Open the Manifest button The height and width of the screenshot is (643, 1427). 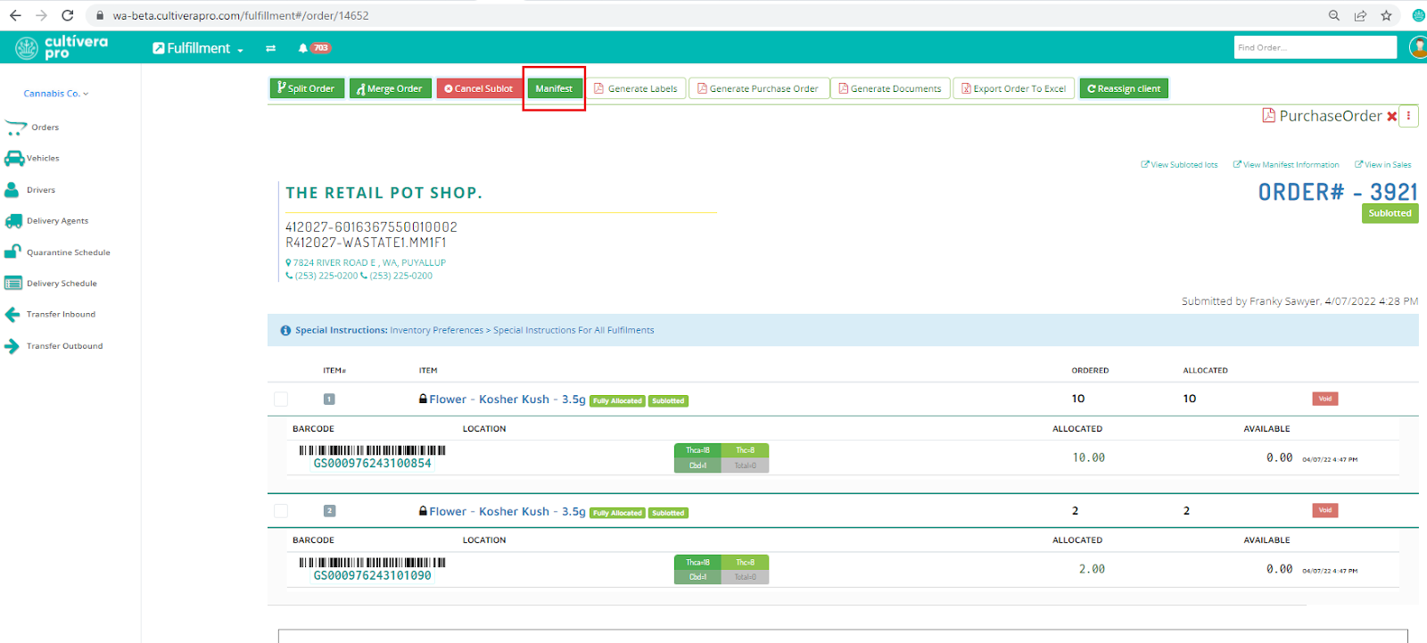point(554,88)
